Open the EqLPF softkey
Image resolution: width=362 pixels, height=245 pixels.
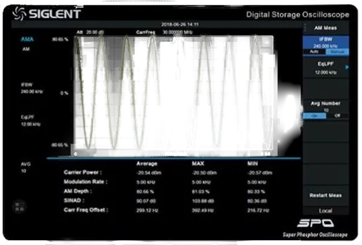click(326, 68)
